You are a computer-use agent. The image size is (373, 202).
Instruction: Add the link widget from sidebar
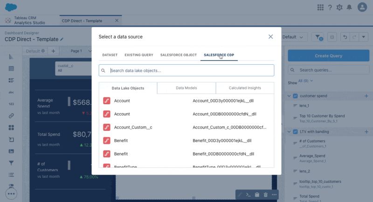pyautogui.click(x=11, y=116)
